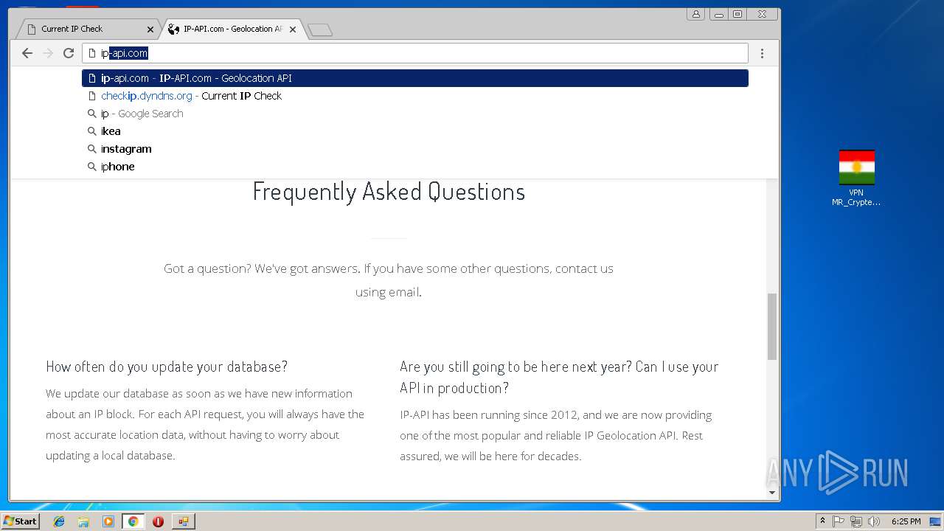Open Opera from the taskbar

tap(158, 521)
